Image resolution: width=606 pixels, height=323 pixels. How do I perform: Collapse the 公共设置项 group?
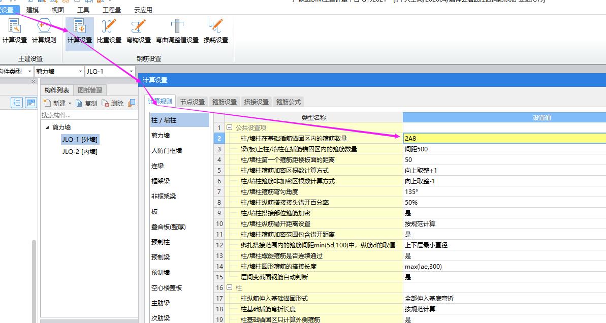click(x=229, y=127)
